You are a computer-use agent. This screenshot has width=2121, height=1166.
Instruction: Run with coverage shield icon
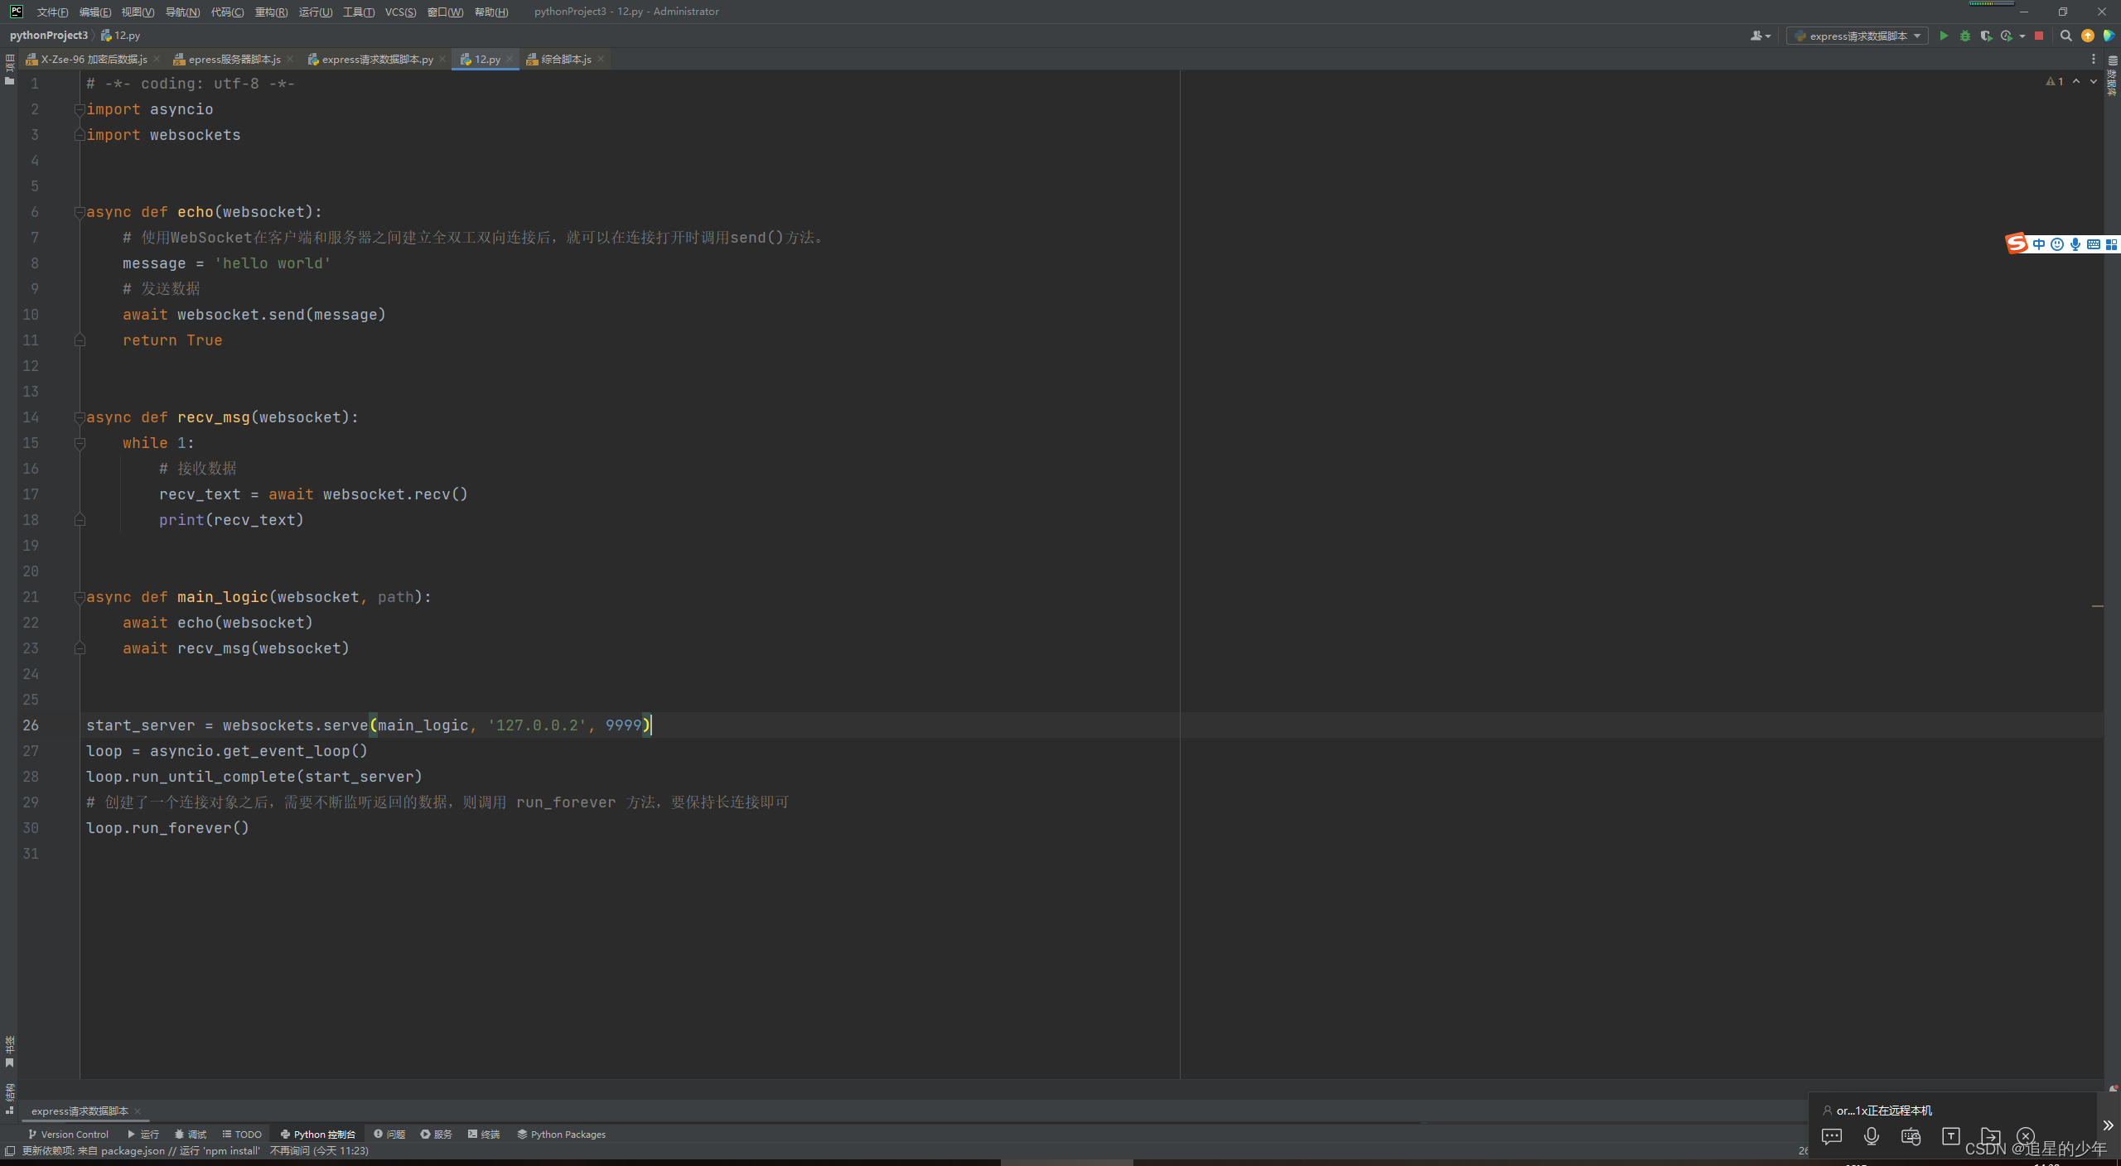tap(1985, 36)
